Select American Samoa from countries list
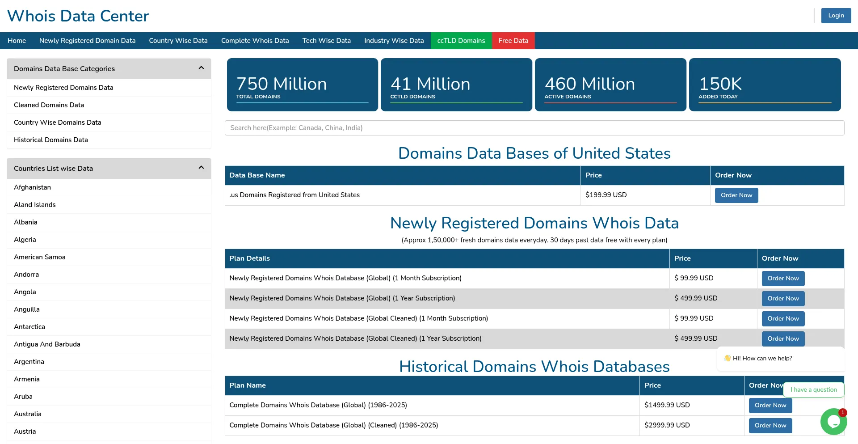858x444 pixels. tap(109, 257)
